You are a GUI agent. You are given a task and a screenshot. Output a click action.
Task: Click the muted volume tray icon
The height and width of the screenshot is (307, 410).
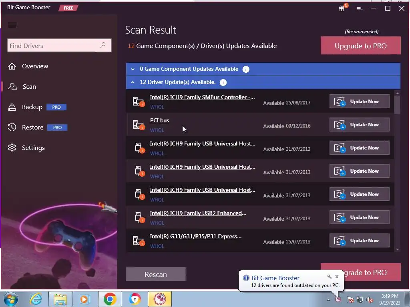(x=370, y=300)
